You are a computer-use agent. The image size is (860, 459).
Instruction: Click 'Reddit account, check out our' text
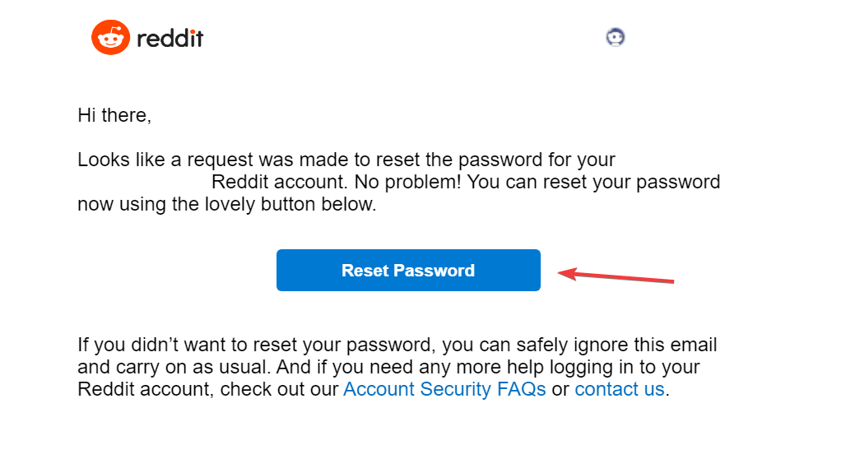208,389
